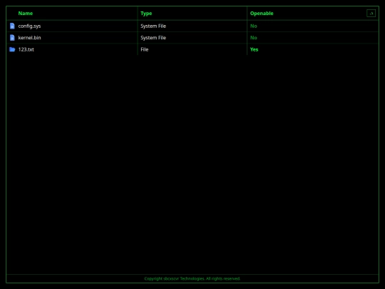Click the File type cell of 123.txt
This screenshot has height=289, width=385.
tap(144, 49)
